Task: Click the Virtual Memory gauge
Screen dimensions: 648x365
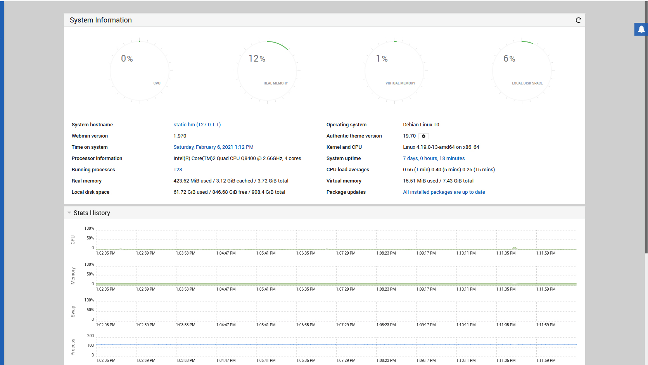Action: (394, 71)
